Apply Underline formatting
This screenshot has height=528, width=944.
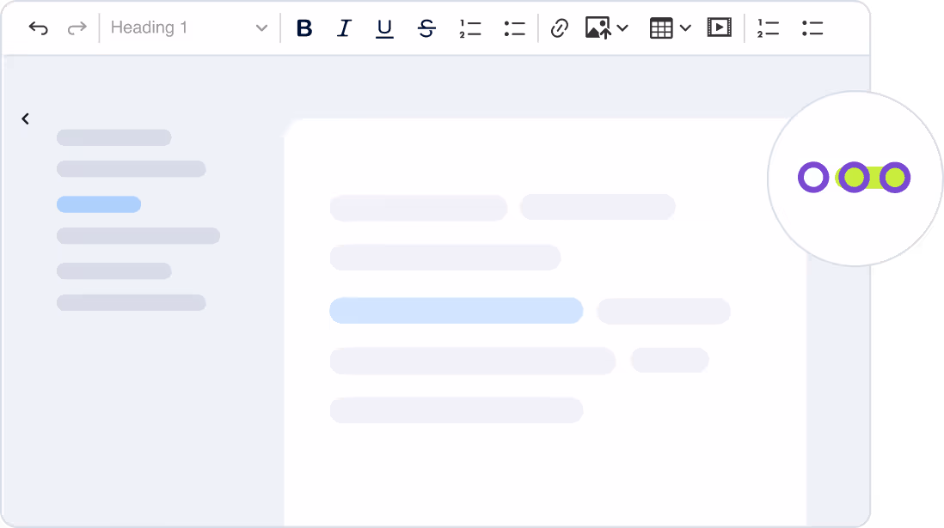[x=384, y=28]
